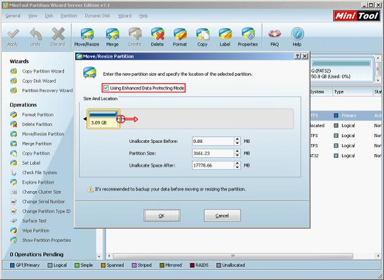Click the Discard X toolbar icon
Viewport: 384px width, 280px height.
(x=58, y=37)
